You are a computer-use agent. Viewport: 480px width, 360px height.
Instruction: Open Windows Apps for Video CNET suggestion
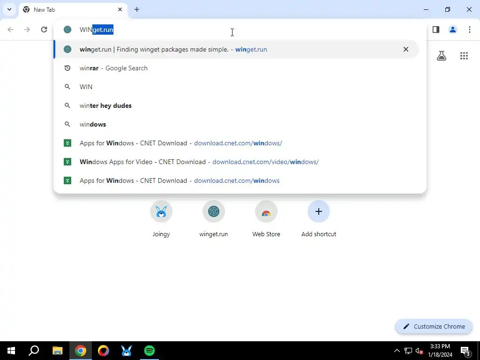[x=236, y=162]
